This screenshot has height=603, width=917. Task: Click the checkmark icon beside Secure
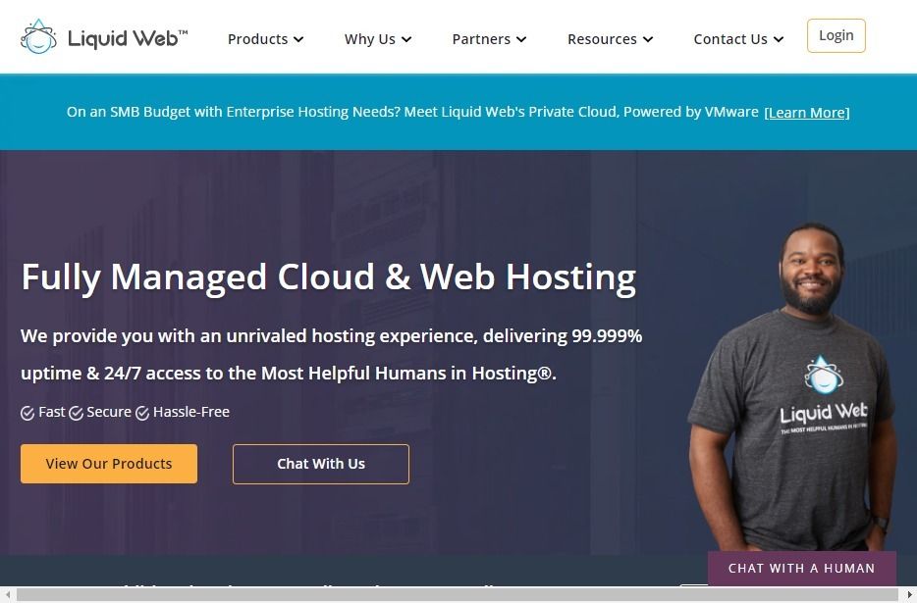76,413
